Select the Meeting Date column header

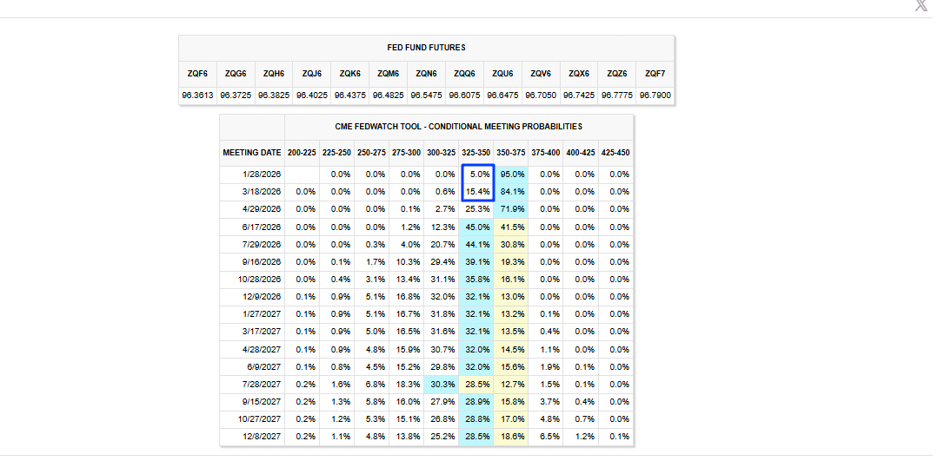click(251, 152)
